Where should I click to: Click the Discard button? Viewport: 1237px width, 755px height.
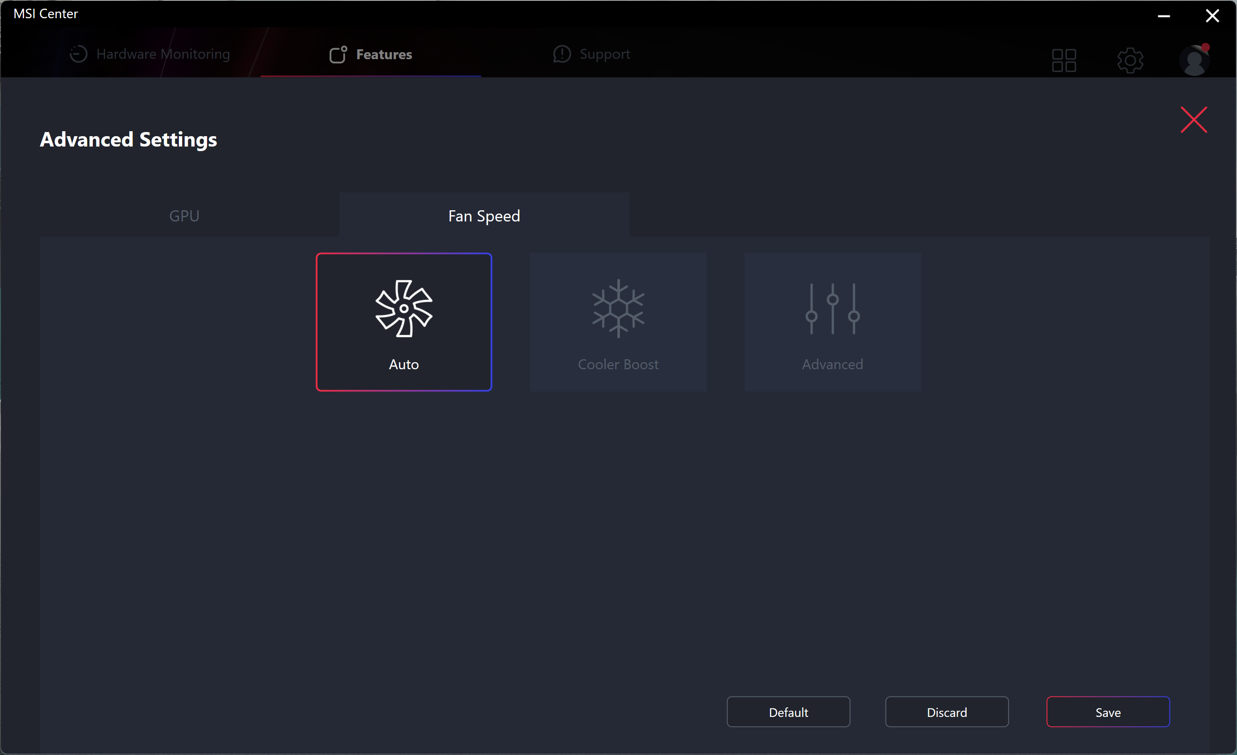click(947, 712)
